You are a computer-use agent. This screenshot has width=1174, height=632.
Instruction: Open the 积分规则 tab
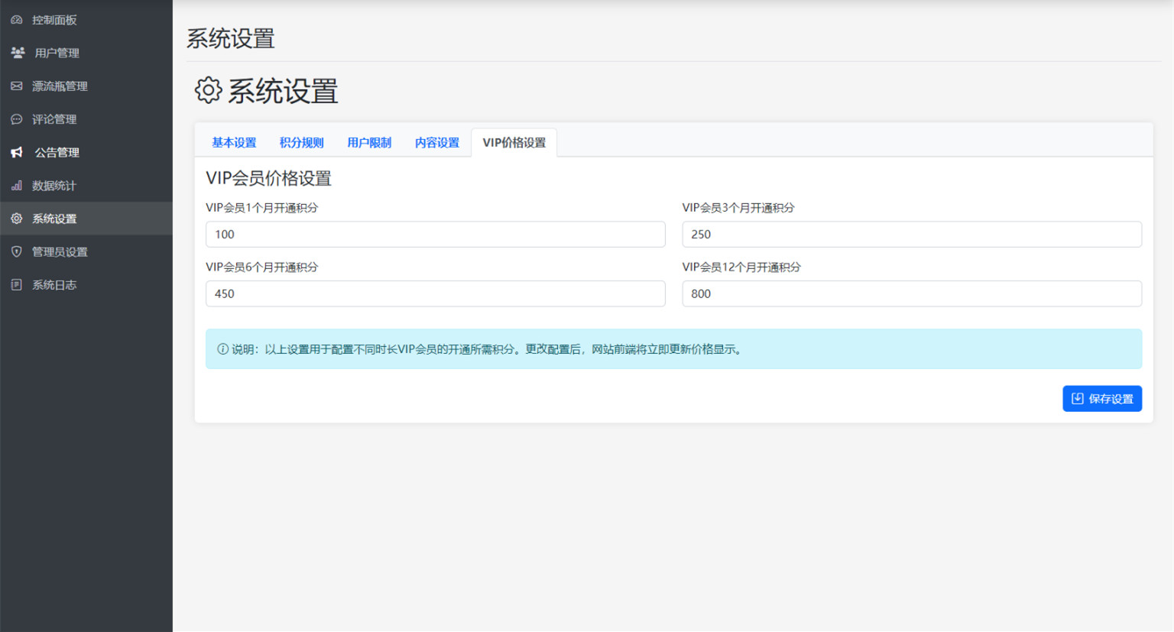pyautogui.click(x=301, y=143)
